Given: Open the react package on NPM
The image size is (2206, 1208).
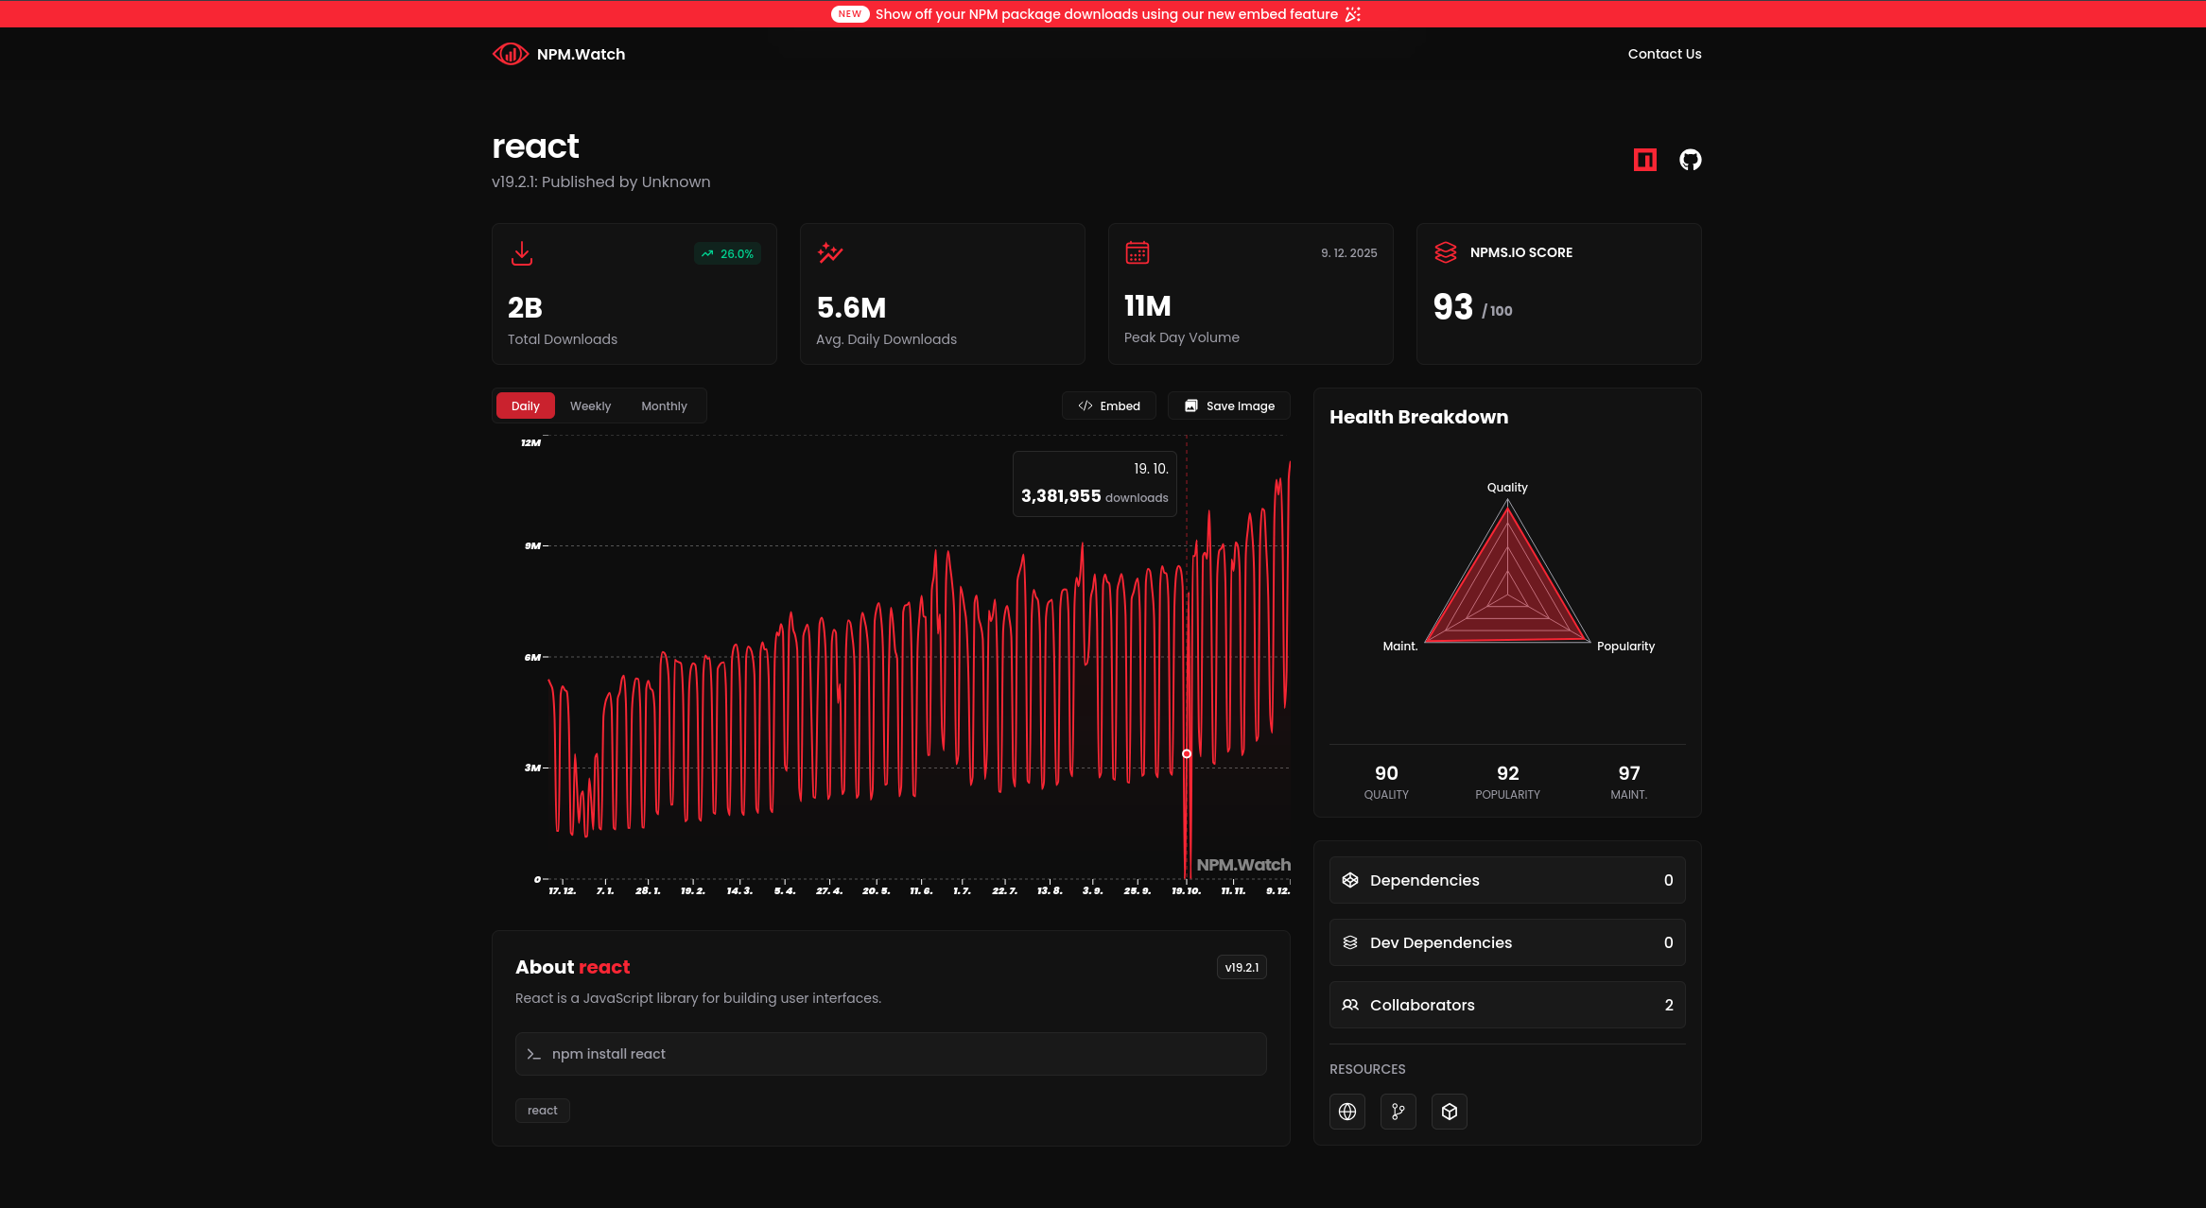Looking at the screenshot, I should (1644, 160).
